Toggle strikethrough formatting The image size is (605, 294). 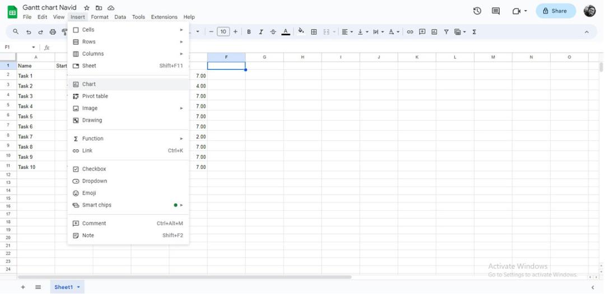click(273, 32)
